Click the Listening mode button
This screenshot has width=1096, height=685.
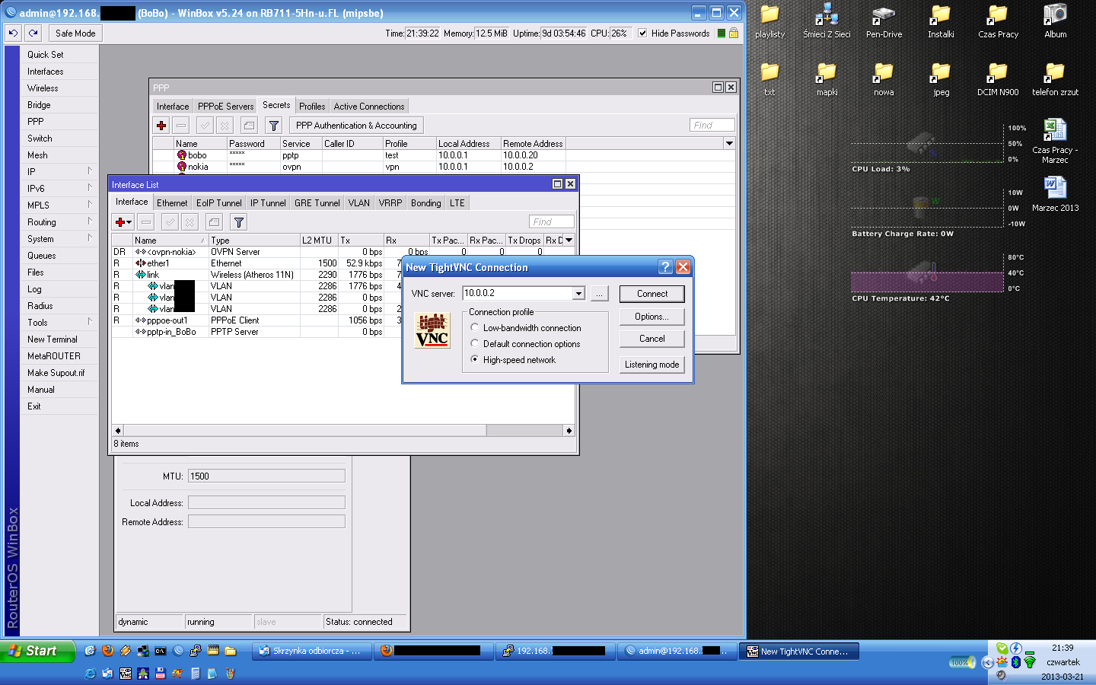[652, 365]
